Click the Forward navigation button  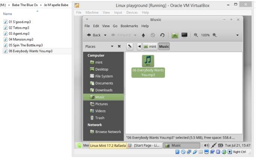tap(121, 35)
